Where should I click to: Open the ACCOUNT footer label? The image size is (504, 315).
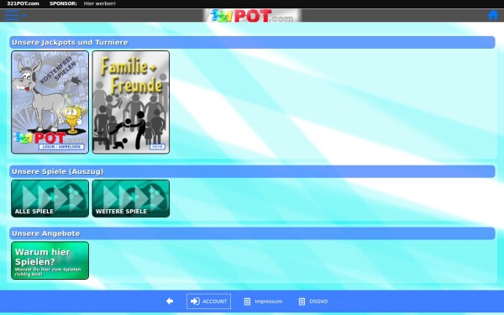[214, 302]
